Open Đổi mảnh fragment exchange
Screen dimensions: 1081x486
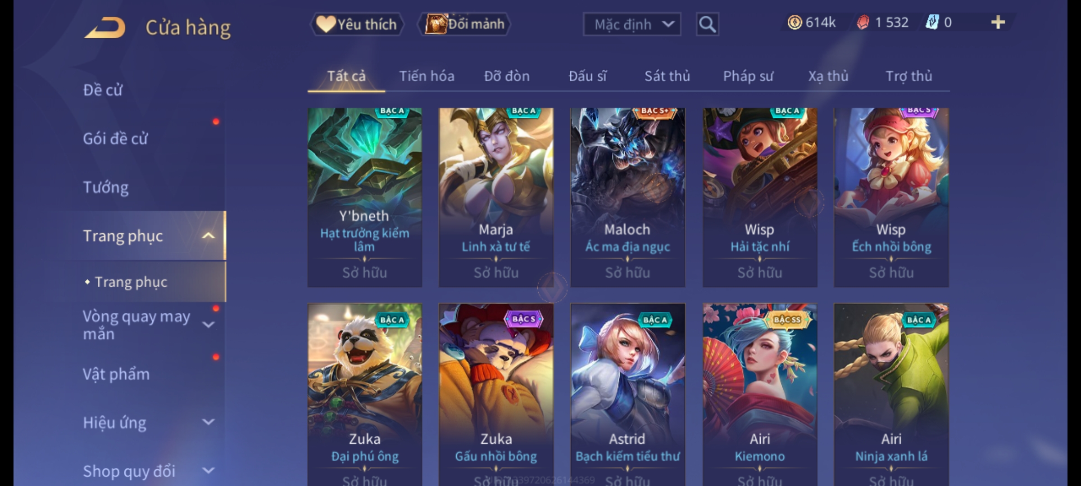pos(464,24)
